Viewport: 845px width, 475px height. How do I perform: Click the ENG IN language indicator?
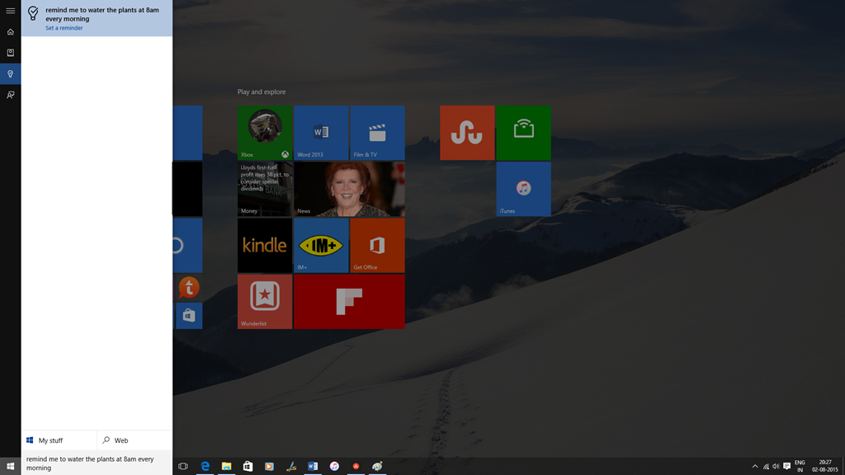[x=800, y=467]
